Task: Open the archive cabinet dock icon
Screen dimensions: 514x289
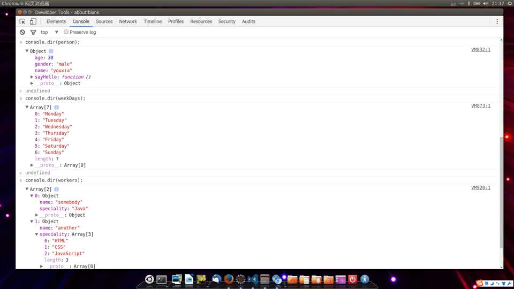Action: (265, 279)
